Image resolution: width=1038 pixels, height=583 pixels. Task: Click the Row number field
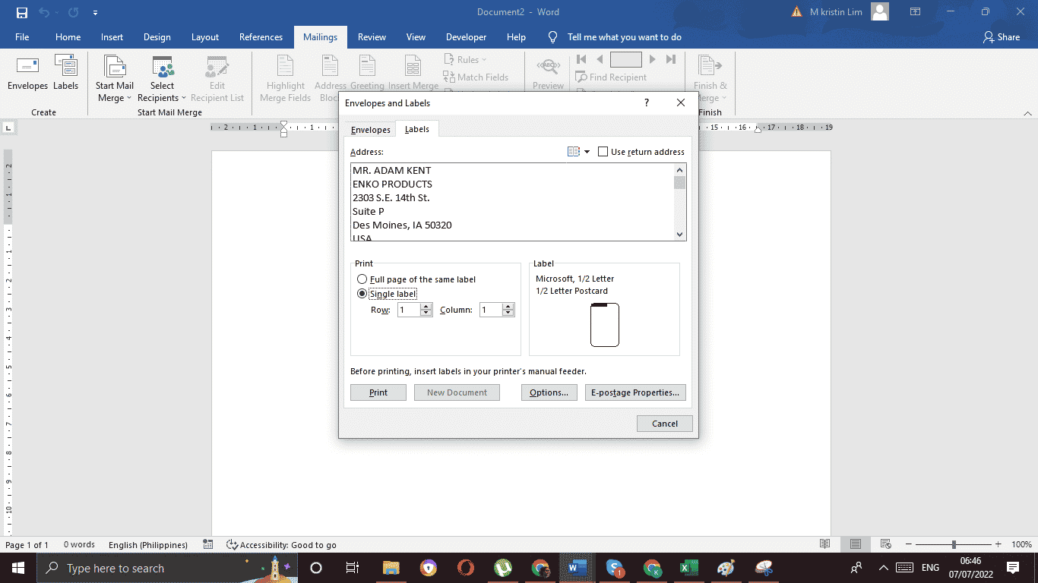click(x=409, y=310)
